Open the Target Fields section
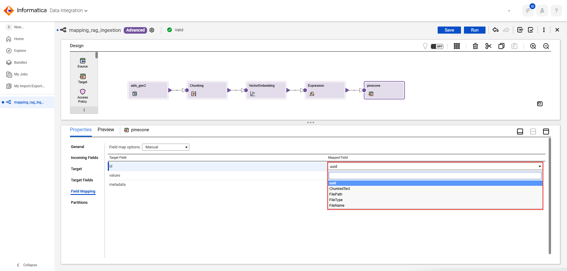This screenshot has width=567, height=271. (x=82, y=180)
